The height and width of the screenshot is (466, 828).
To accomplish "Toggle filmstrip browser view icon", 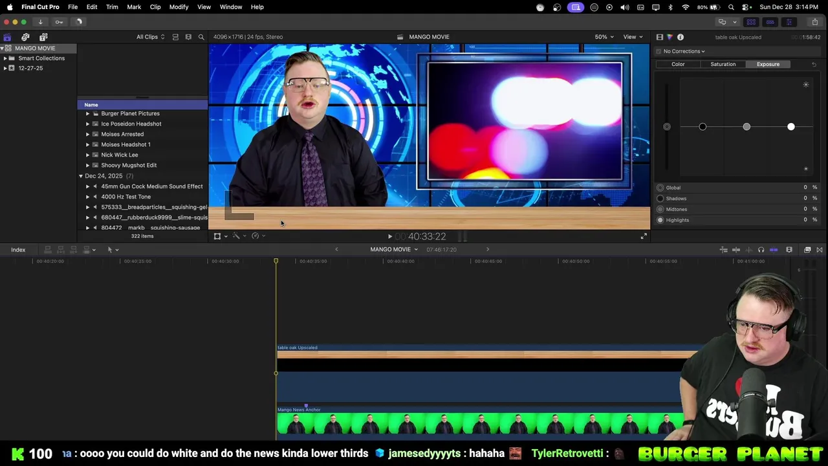I will point(188,37).
